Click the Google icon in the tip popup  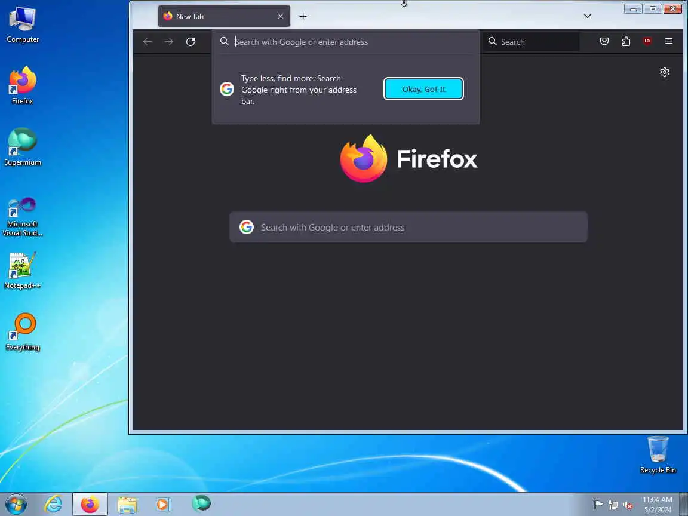click(x=227, y=89)
